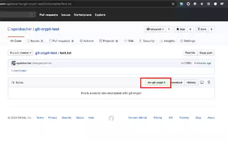Click the GitHub Octocat footer logo
The width and height of the screenshot is (228, 142).
[111, 118]
